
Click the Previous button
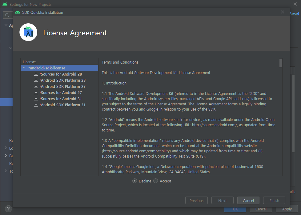click(196, 201)
